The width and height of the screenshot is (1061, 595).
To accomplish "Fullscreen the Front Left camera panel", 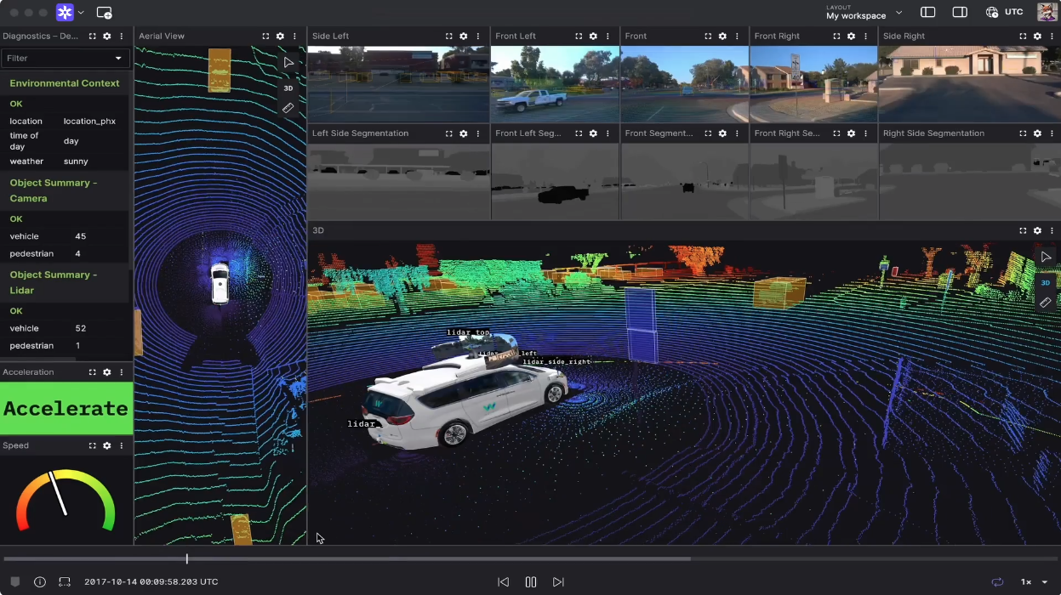I will 579,37.
